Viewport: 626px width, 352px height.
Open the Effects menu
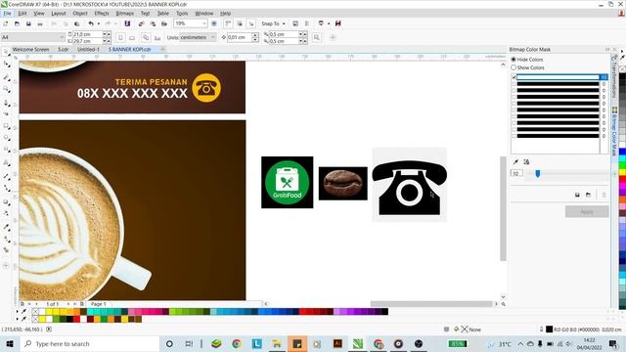coord(102,13)
